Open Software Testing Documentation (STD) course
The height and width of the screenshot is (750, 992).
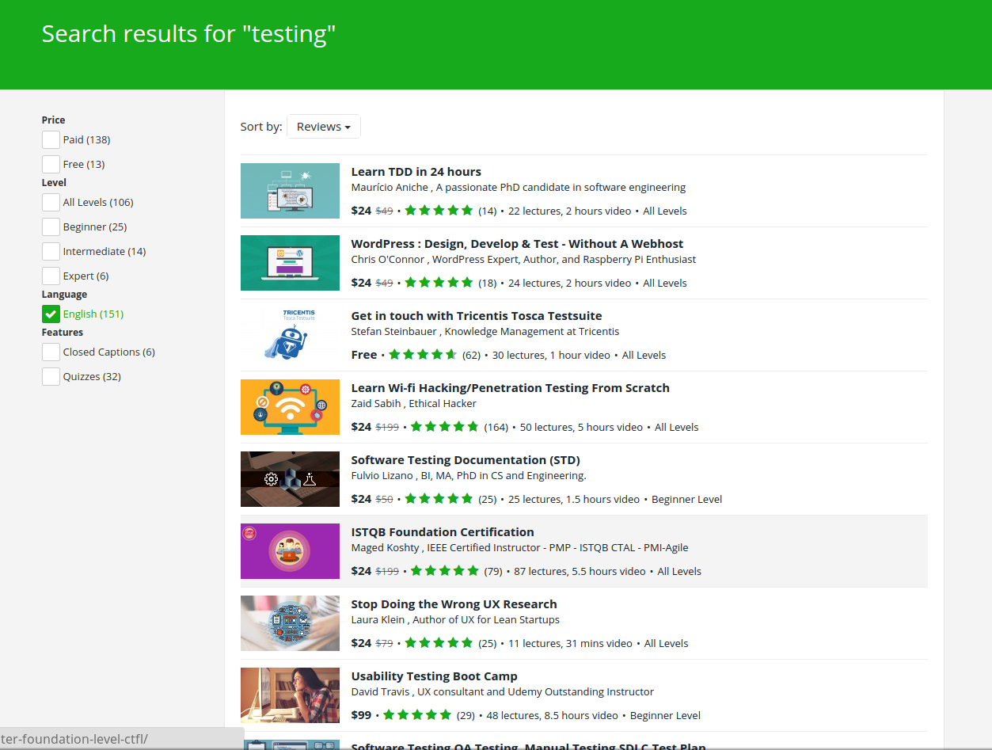coord(466,460)
